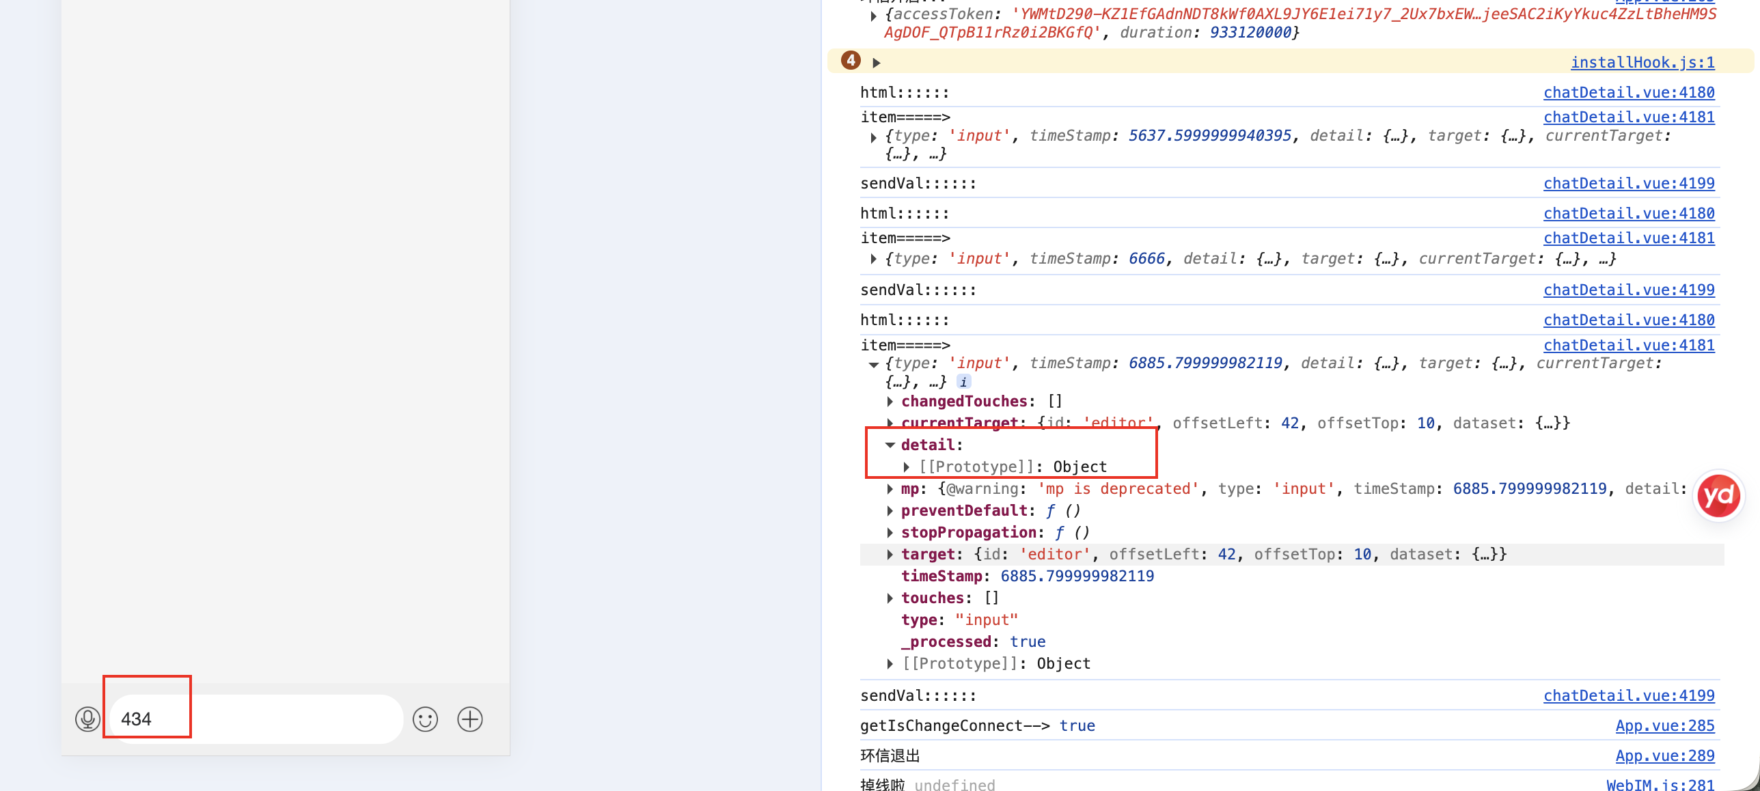Click the info 'i' badge on object

point(963,382)
